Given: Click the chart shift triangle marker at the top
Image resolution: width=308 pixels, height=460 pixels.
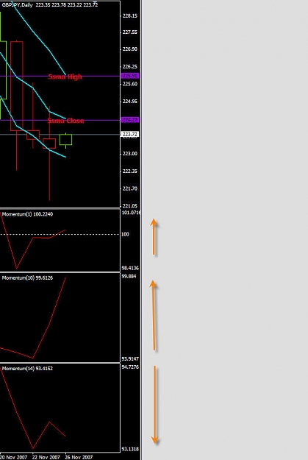Looking at the screenshot, I should 94,2.
